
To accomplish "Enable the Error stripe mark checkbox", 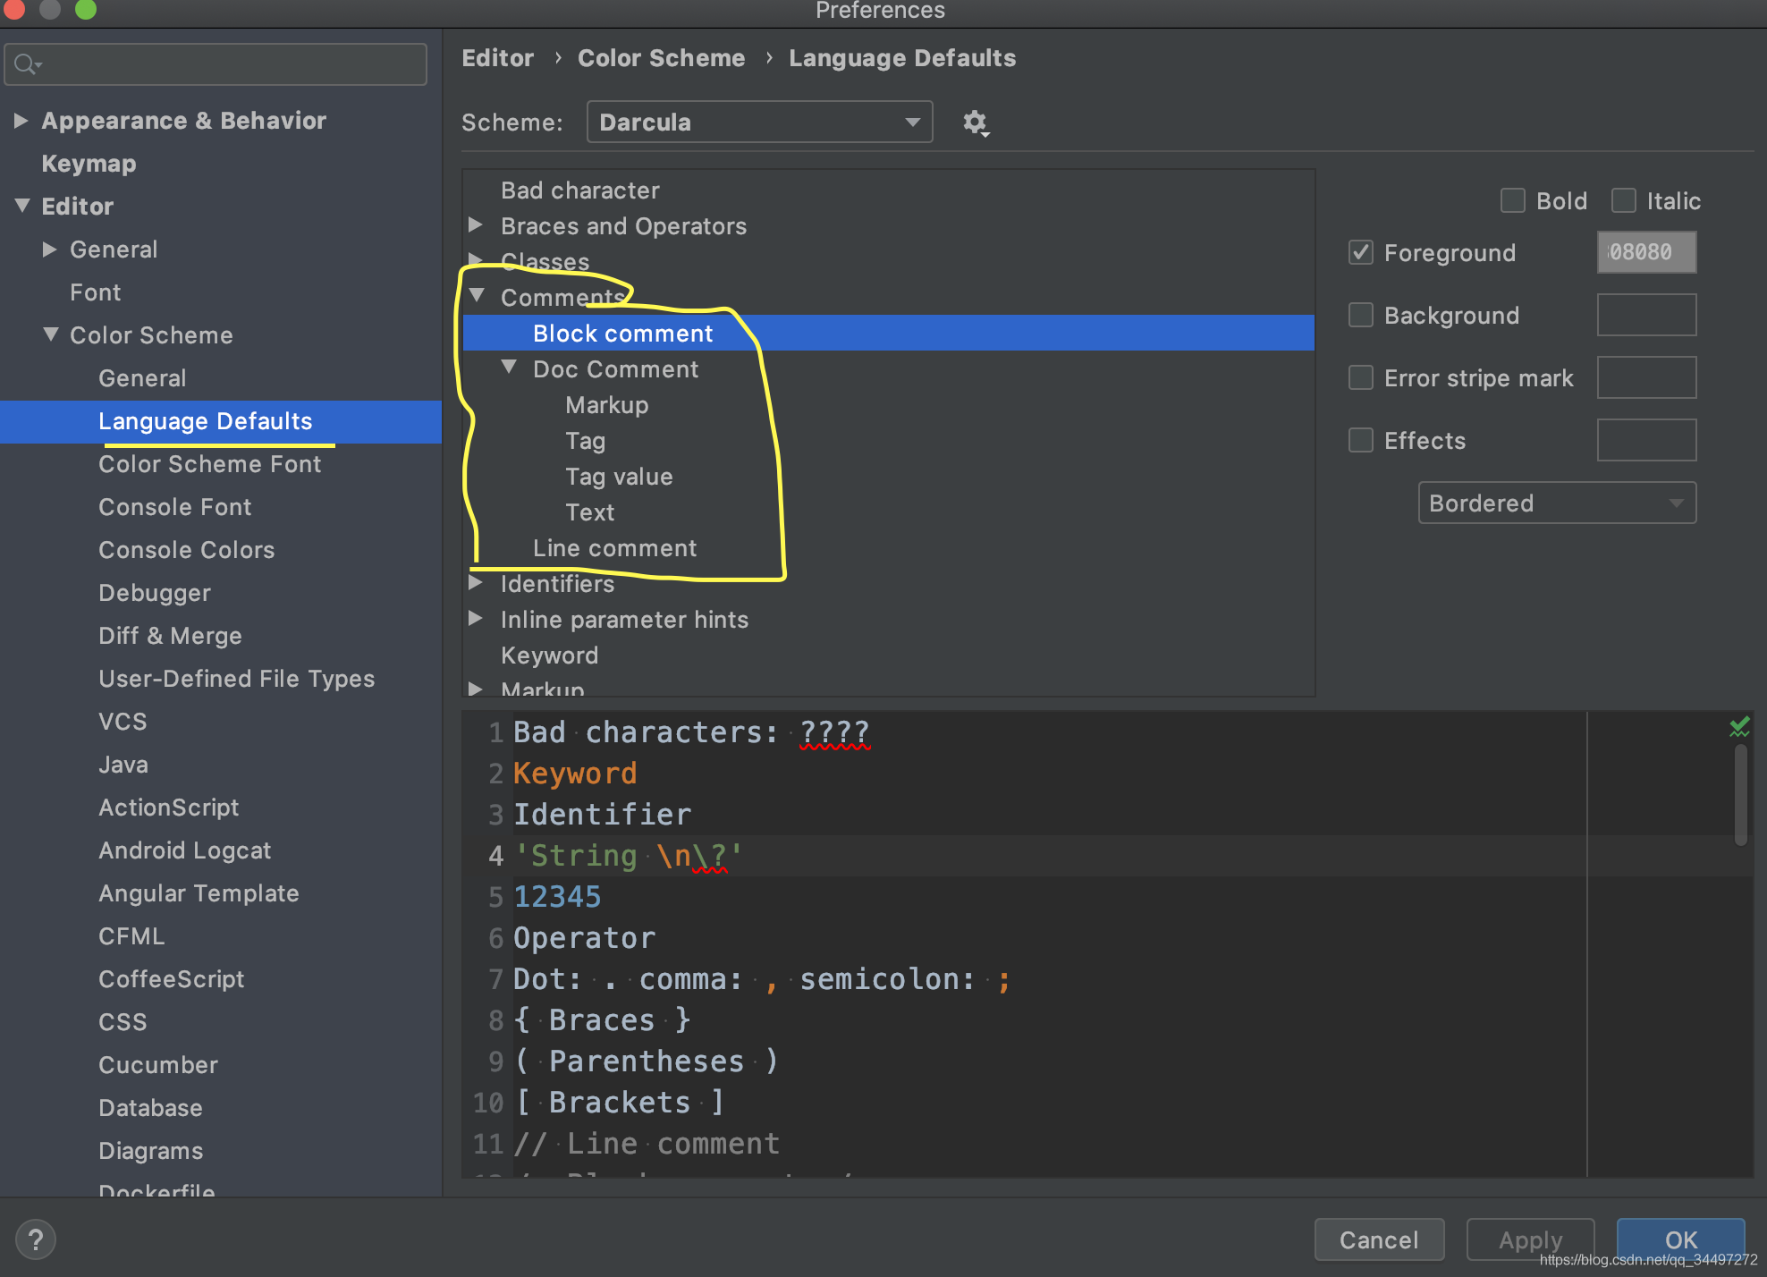I will point(1360,377).
